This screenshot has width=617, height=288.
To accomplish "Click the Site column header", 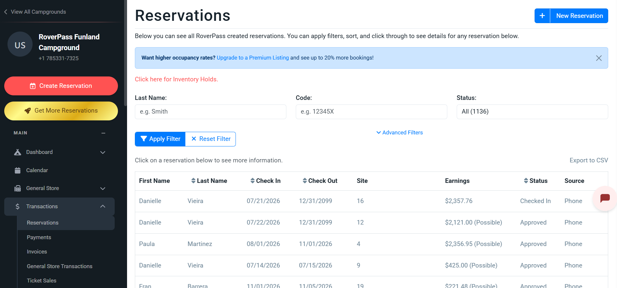I will (x=362, y=181).
